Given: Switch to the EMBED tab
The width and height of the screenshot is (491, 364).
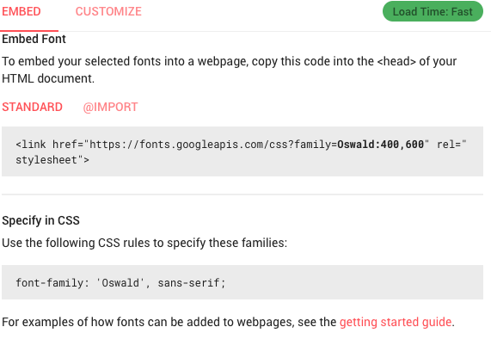Looking at the screenshot, I should 21,12.
